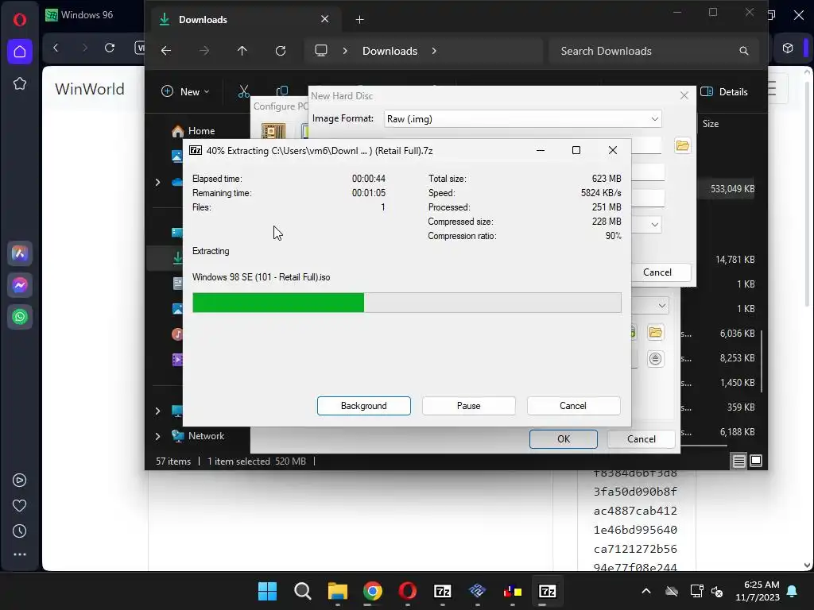
Task: Click the WinWorld site title
Action: 90,89
